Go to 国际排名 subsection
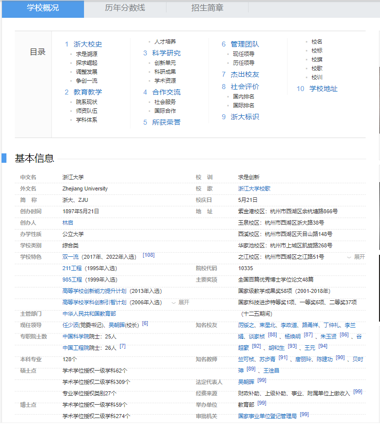 tap(244, 105)
